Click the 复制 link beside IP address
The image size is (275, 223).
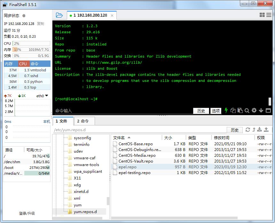pyautogui.click(x=40, y=24)
